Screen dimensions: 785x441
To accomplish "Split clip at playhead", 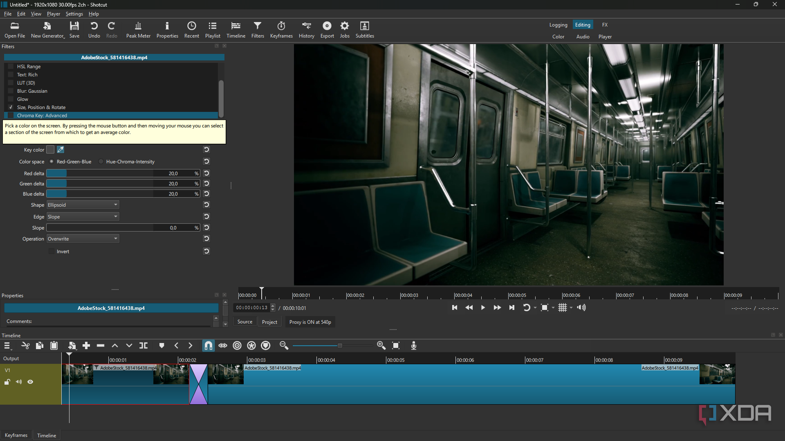I will click(144, 346).
